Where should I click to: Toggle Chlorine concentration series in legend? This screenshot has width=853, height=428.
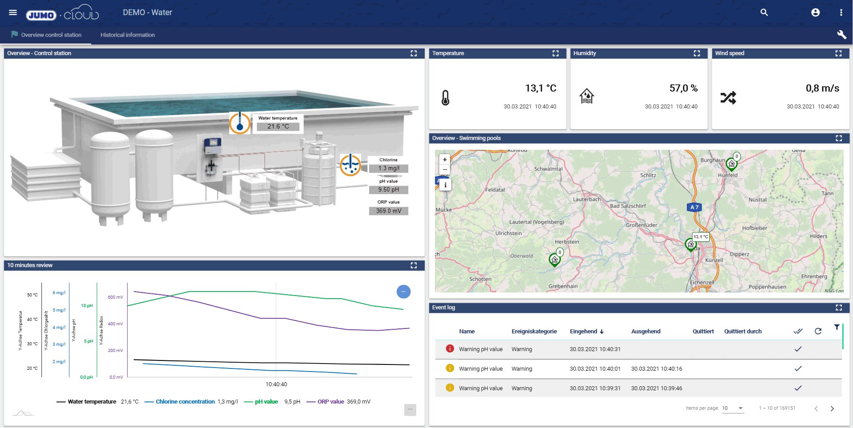pos(185,402)
